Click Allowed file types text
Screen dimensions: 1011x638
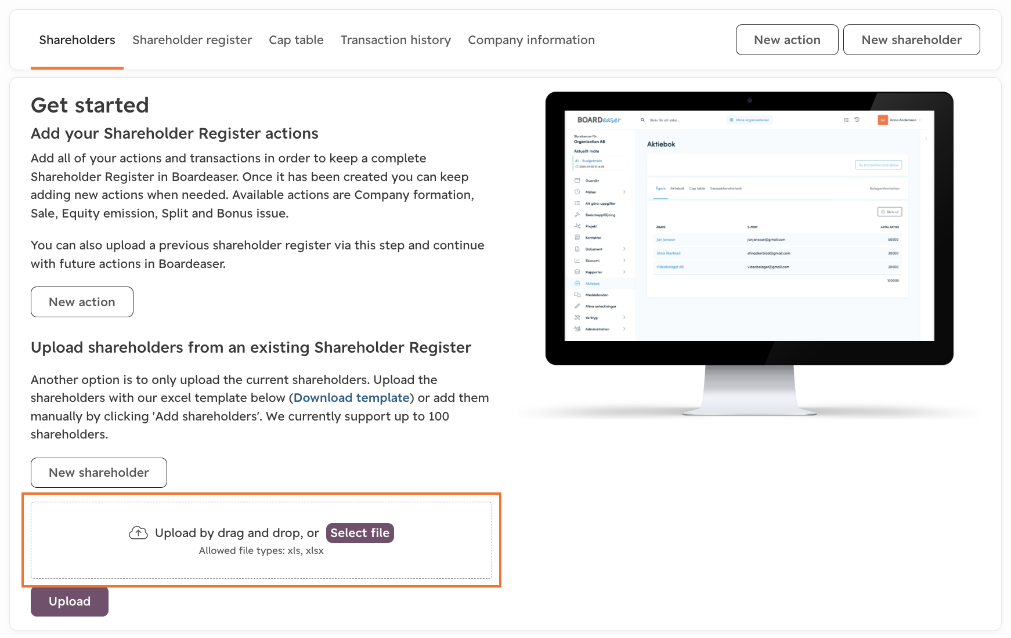point(261,550)
